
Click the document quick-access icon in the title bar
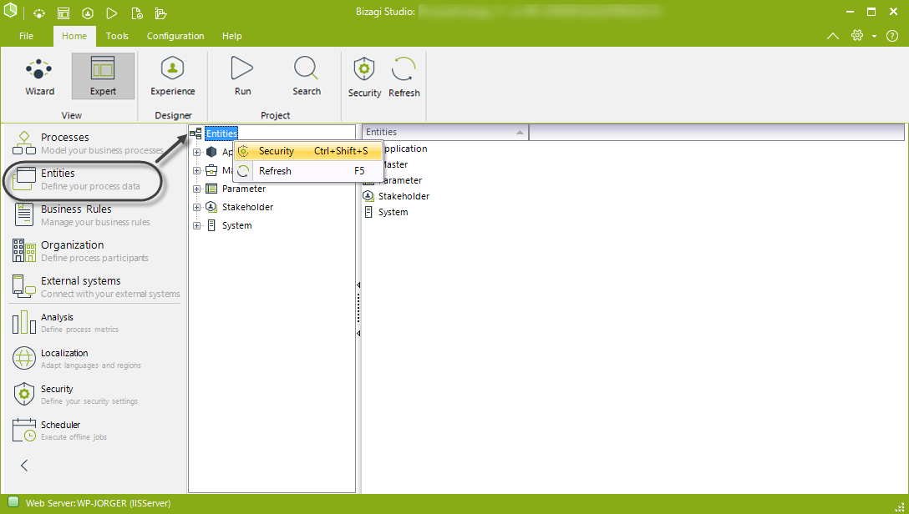click(136, 13)
